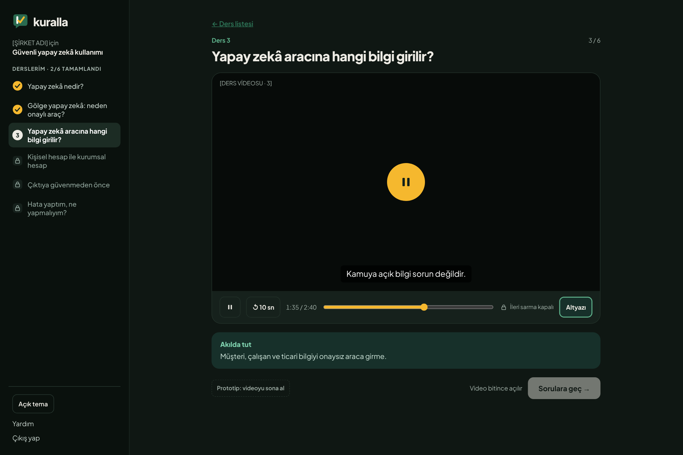Click the lock icon beside İleri sarma kapalı
The width and height of the screenshot is (683, 455).
(x=504, y=307)
